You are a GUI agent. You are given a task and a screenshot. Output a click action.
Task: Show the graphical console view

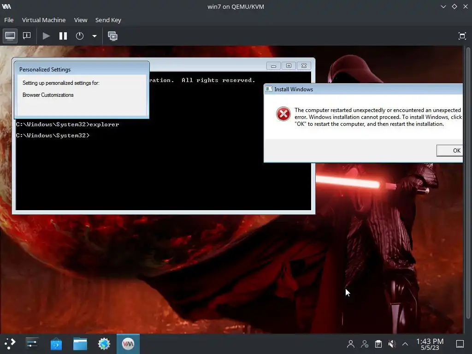point(10,36)
